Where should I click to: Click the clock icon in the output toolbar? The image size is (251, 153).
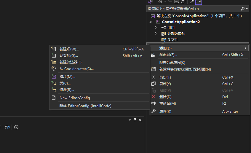(16, 127)
